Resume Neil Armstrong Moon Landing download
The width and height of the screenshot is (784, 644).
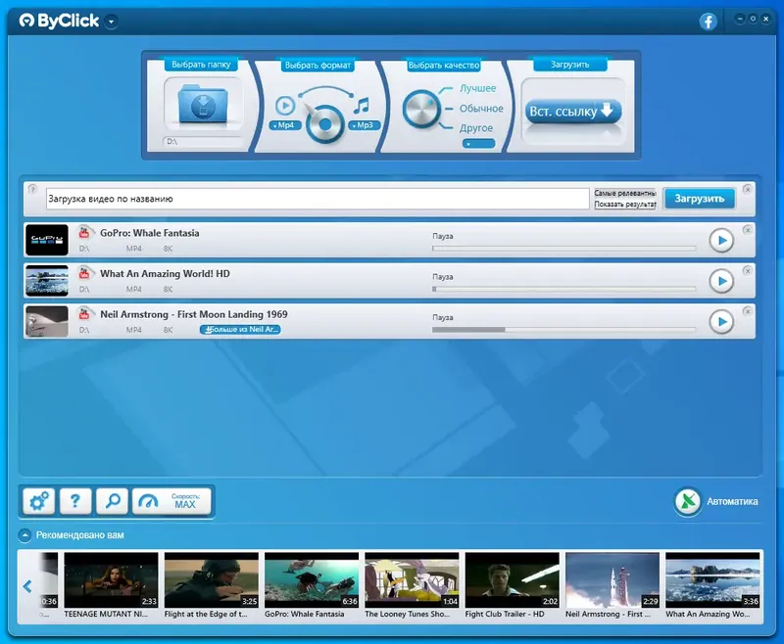721,322
